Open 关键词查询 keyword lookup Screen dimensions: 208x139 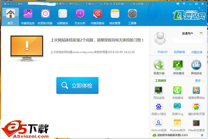(97, 17)
